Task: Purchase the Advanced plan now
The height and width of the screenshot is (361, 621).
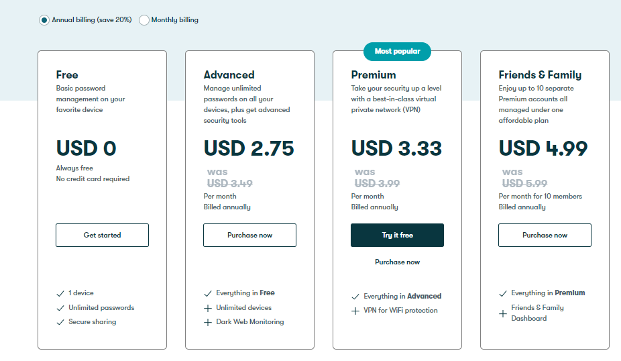Action: tap(249, 236)
